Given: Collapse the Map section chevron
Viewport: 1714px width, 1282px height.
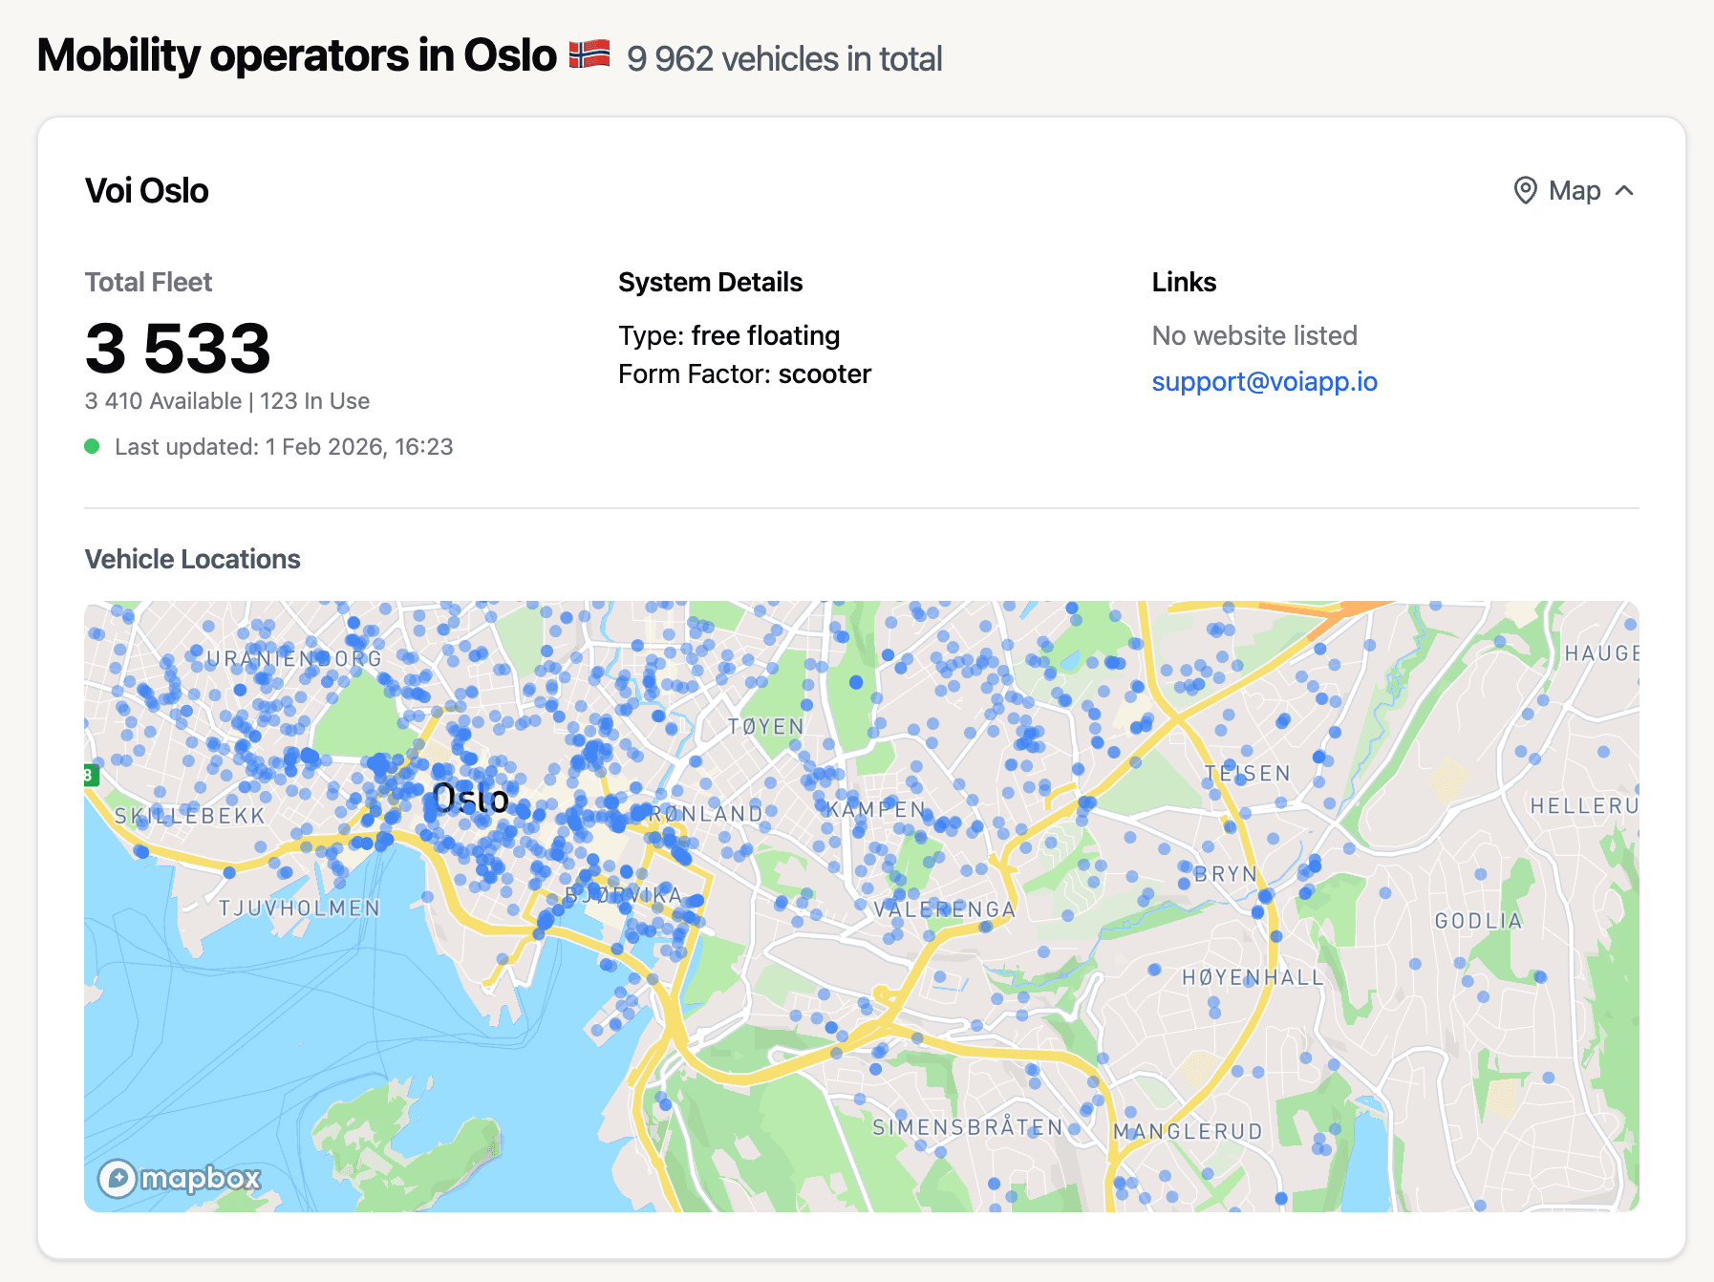Looking at the screenshot, I should coord(1624,191).
